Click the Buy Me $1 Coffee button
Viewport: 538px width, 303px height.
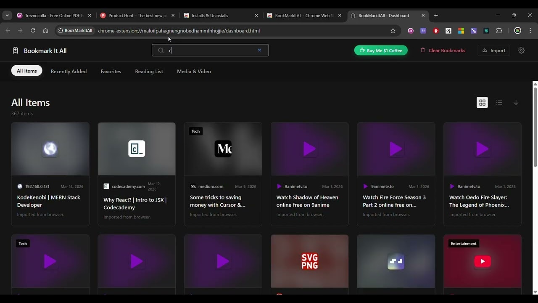381,50
